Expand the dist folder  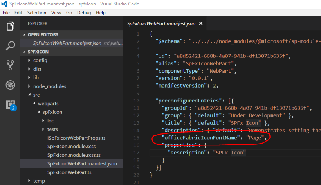37,69
